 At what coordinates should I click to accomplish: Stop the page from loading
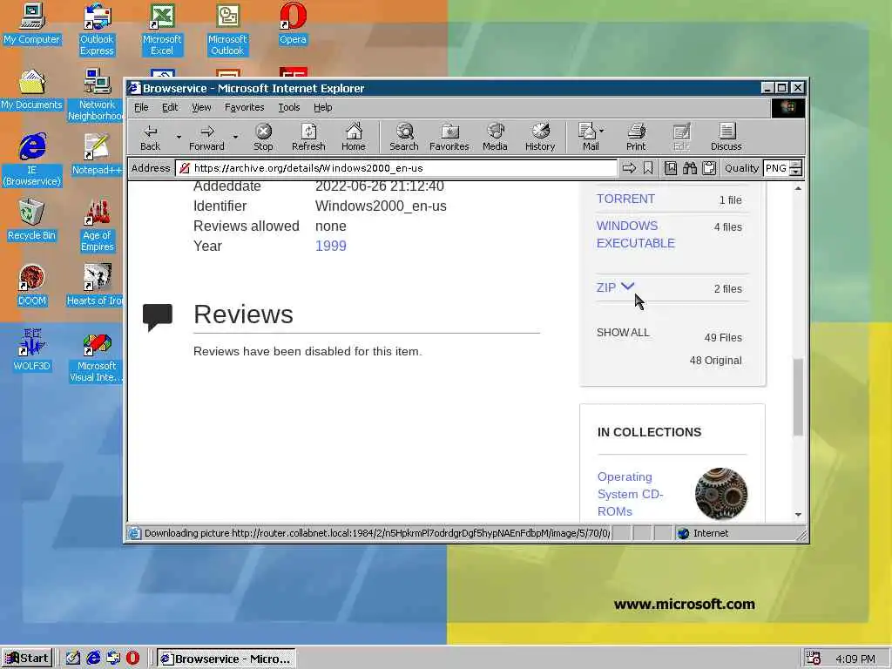tap(263, 138)
